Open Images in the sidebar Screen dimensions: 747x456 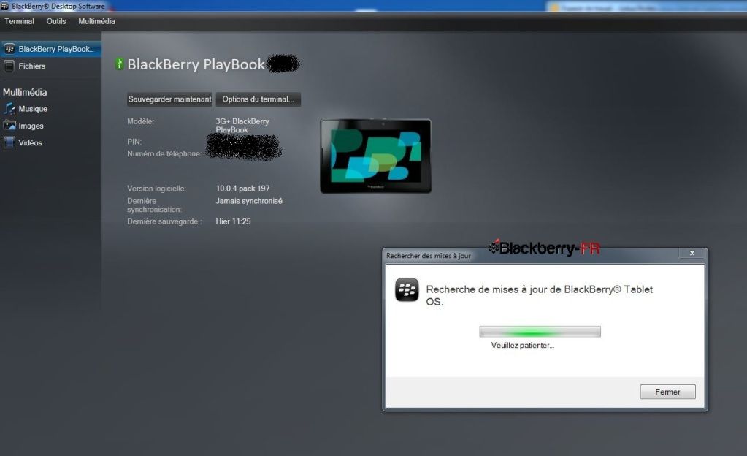31,126
